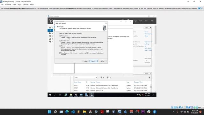This screenshot has height=115, width=204.
Task: Open the Tools menu in Server Manager
Action: [141, 21]
